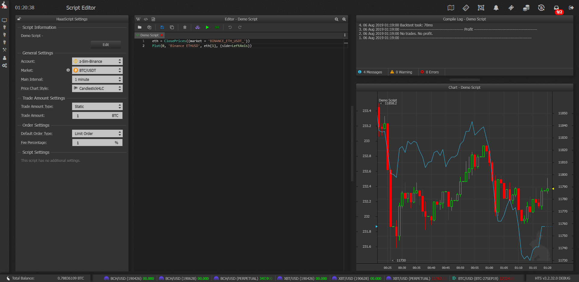The height and width of the screenshot is (282, 579).
Task: Filter log by 0 Errors
Action: (430, 72)
